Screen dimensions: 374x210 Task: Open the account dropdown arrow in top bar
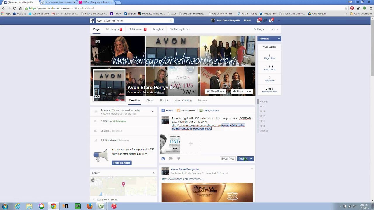click(x=279, y=21)
